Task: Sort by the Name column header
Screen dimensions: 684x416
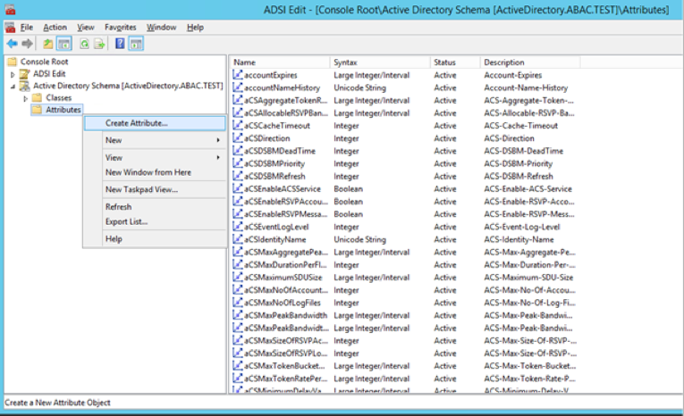Action: [x=280, y=62]
